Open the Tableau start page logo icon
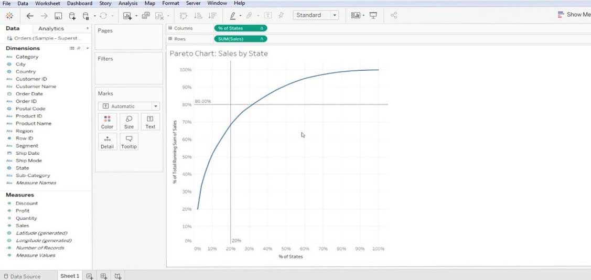Image resolution: width=591 pixels, height=280 pixels. pyautogui.click(x=9, y=15)
